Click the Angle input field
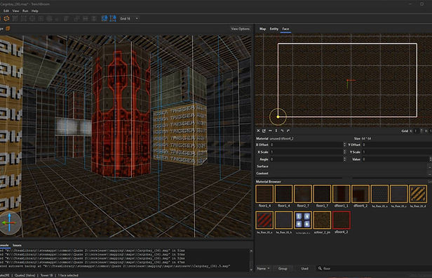Image resolution: width=432 pixels, height=278 pixels. [x=306, y=159]
